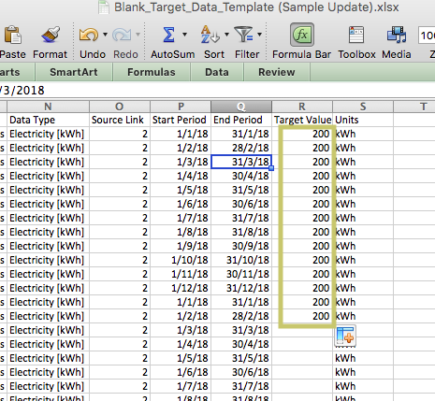The image size is (435, 401).
Task: Select column O header
Action: pyautogui.click(x=120, y=107)
